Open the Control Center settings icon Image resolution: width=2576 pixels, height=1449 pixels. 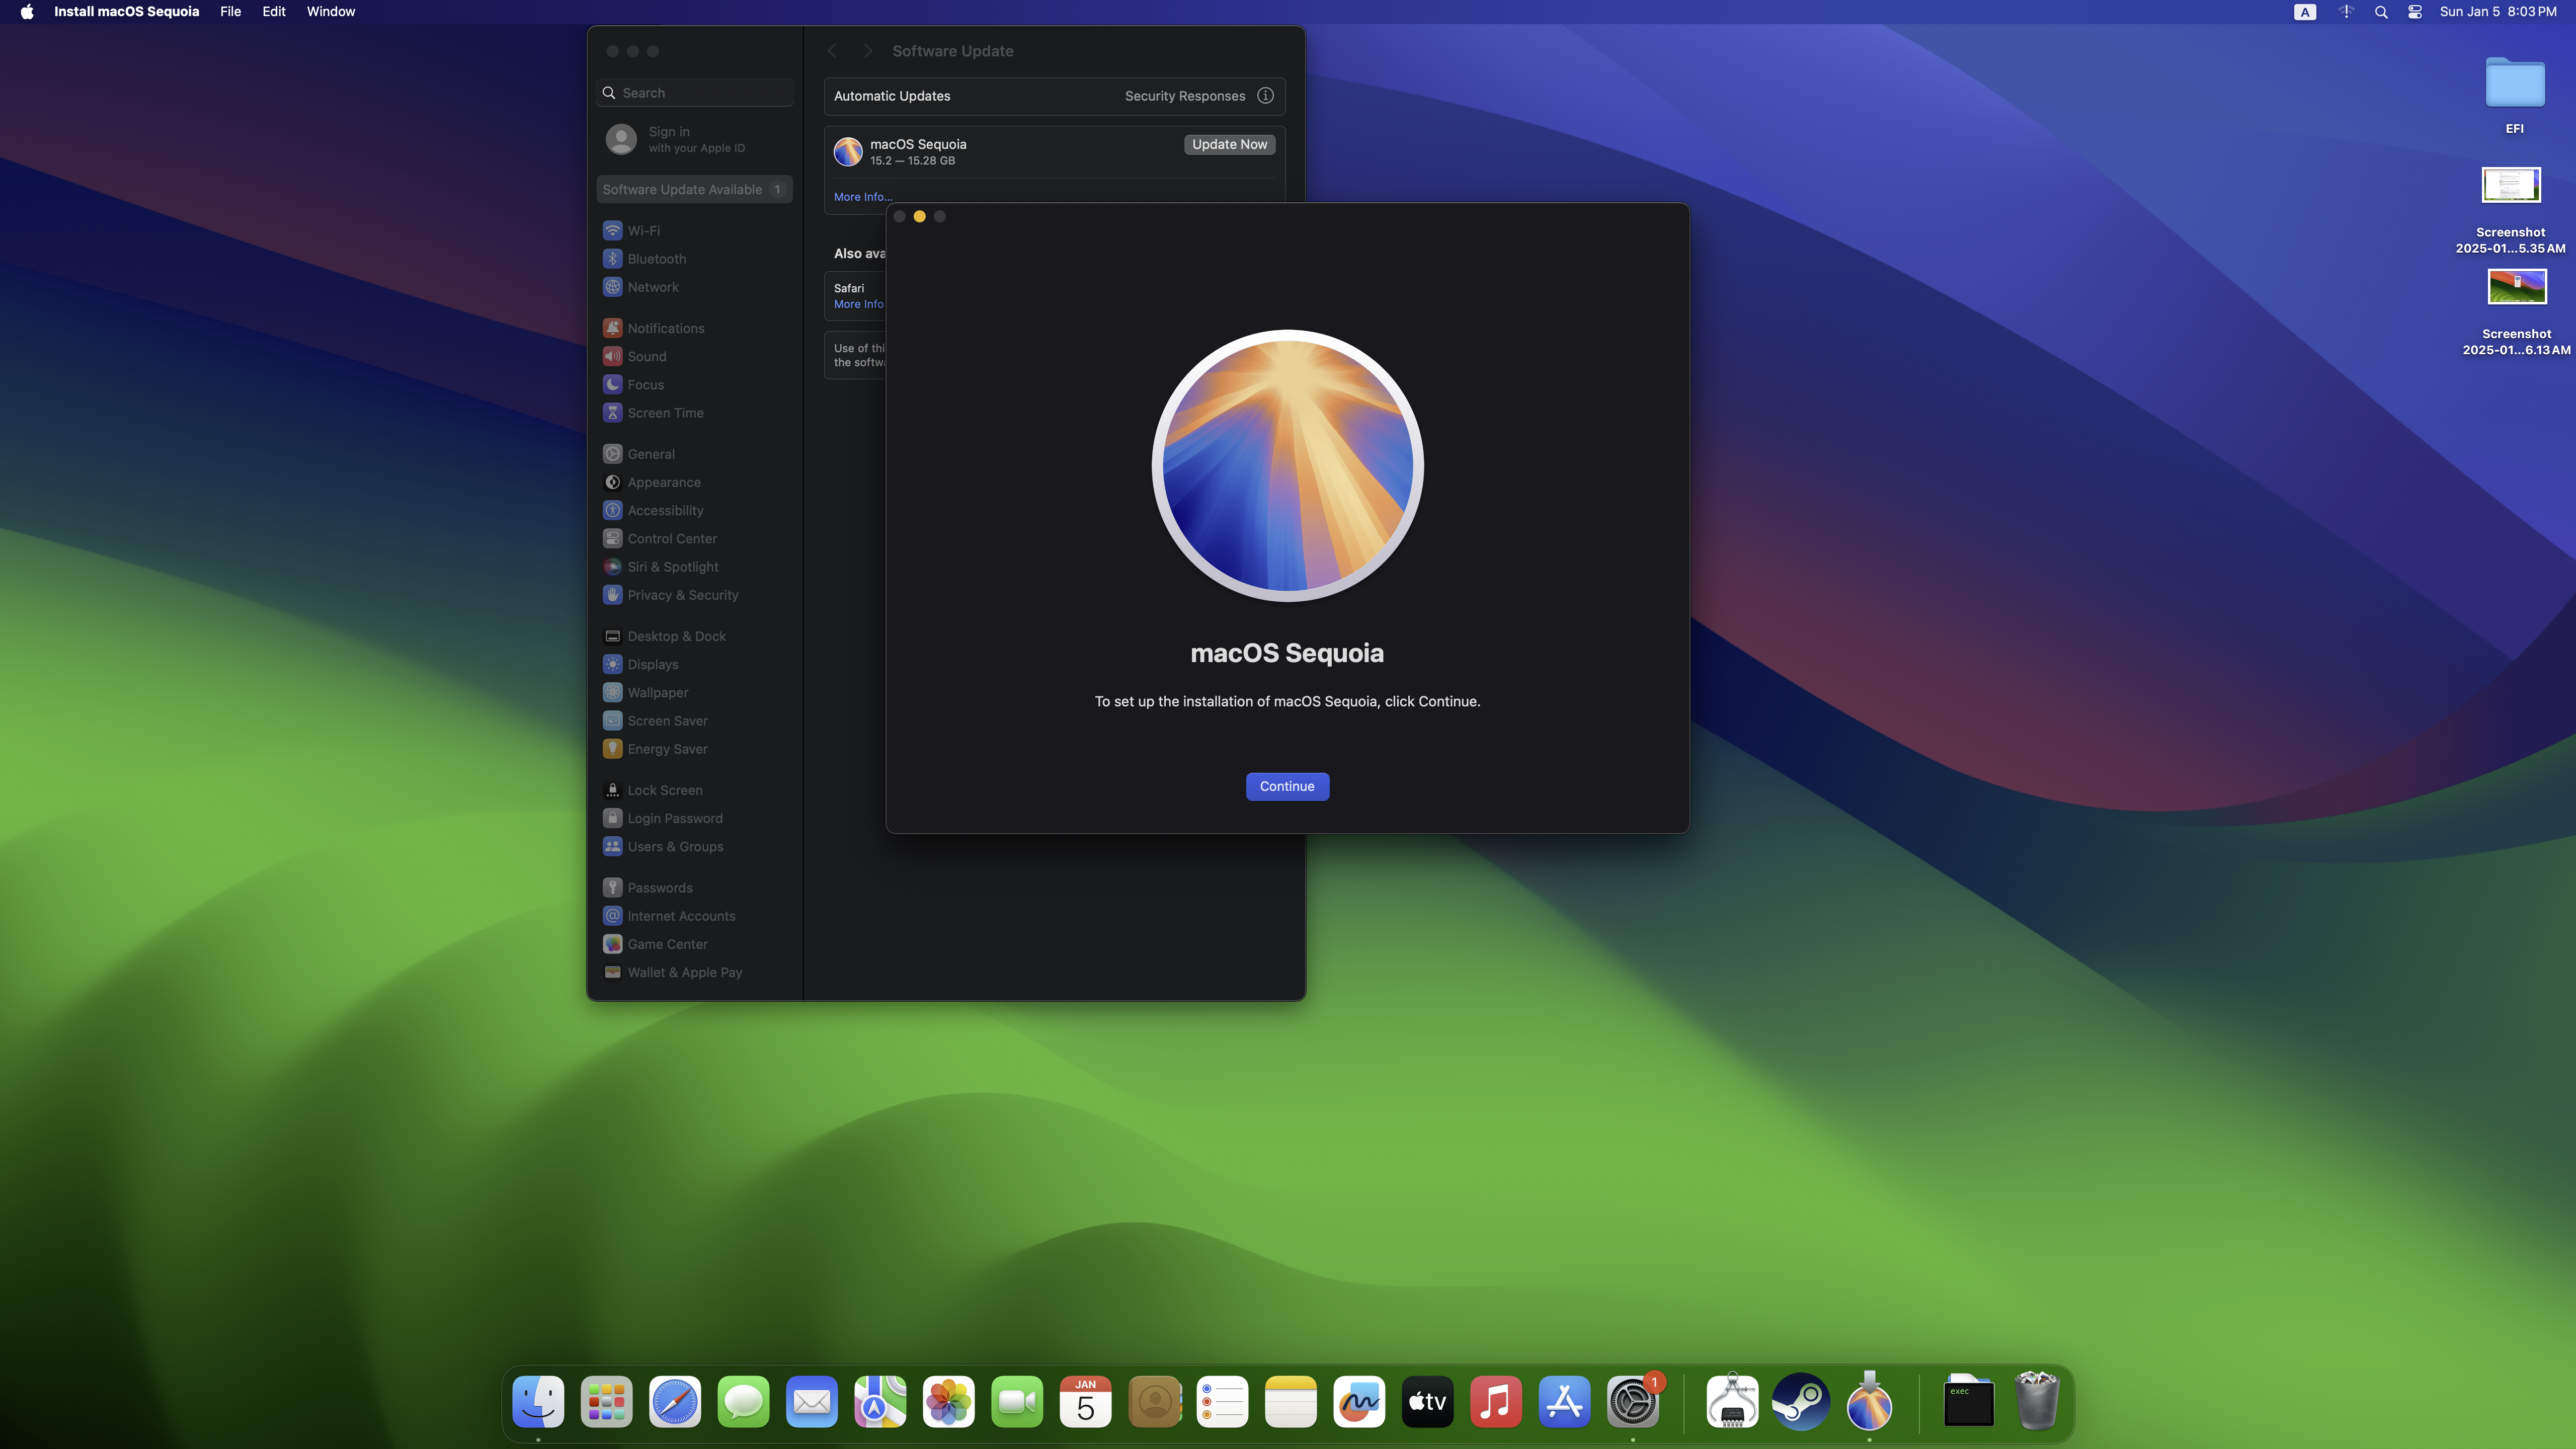tap(613, 538)
